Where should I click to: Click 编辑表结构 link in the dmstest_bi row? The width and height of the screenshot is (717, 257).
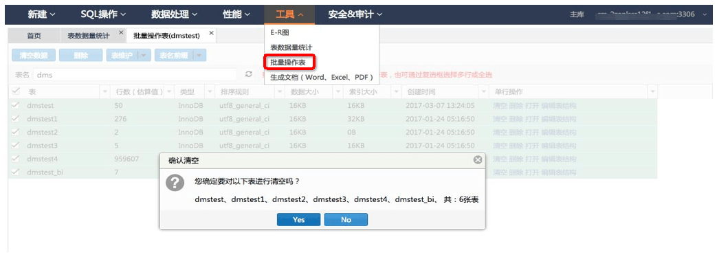click(x=558, y=172)
